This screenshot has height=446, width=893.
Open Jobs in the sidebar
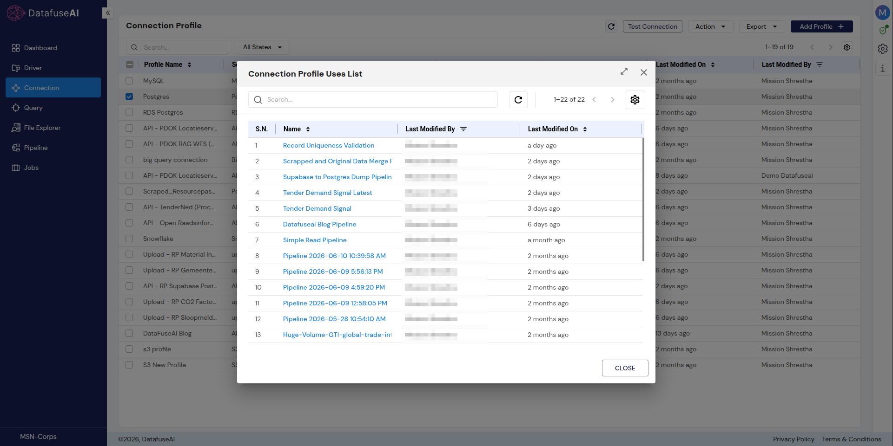[x=53, y=168]
